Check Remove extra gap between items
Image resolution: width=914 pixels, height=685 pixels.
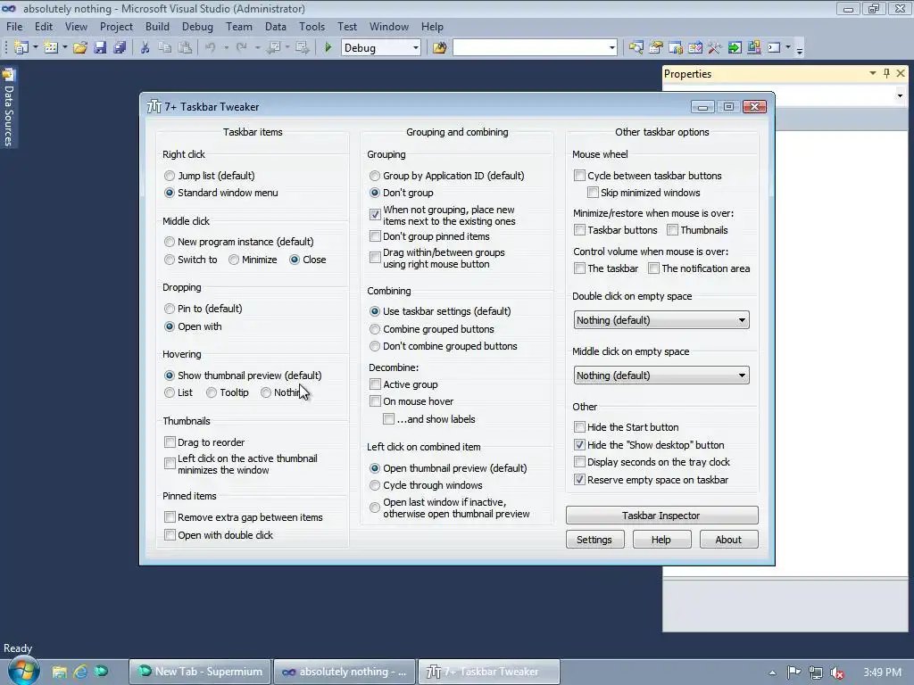coord(170,517)
